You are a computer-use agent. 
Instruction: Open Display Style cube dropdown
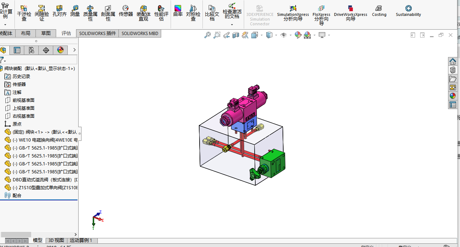coord(276,35)
